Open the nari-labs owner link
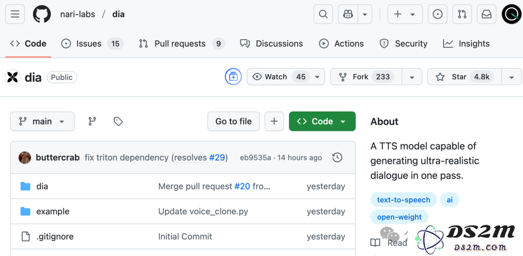Screen dimensions: 523x256 [77, 15]
